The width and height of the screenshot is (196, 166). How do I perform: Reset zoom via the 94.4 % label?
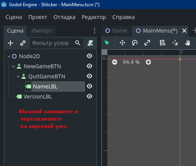coord(131,62)
